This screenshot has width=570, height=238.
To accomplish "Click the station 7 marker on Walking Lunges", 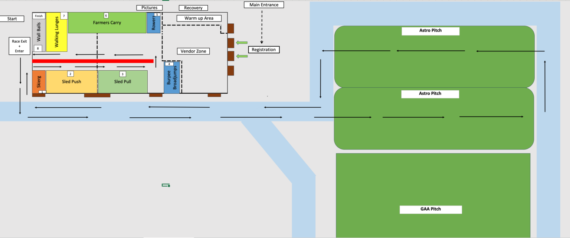I will point(64,16).
